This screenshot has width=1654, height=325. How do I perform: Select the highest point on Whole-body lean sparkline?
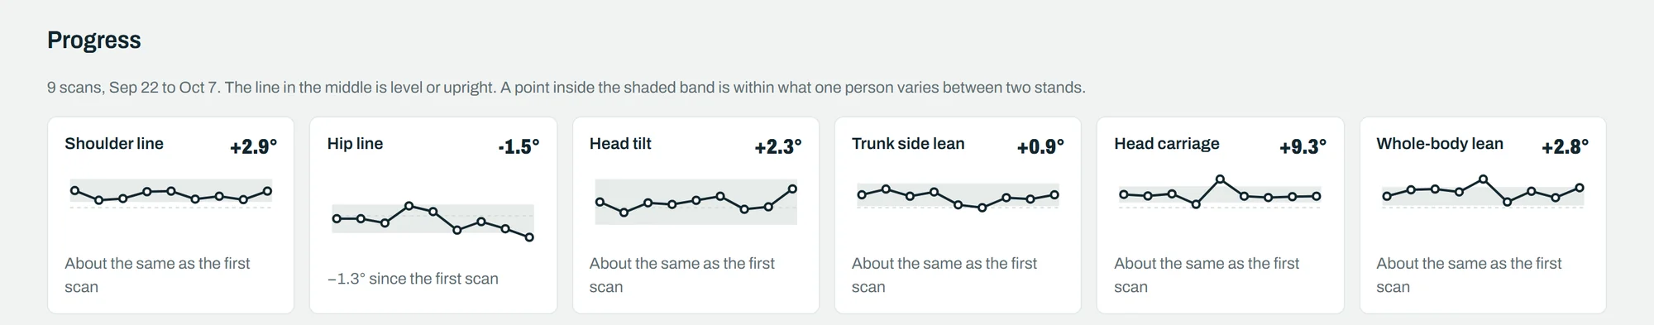[x=1483, y=179]
